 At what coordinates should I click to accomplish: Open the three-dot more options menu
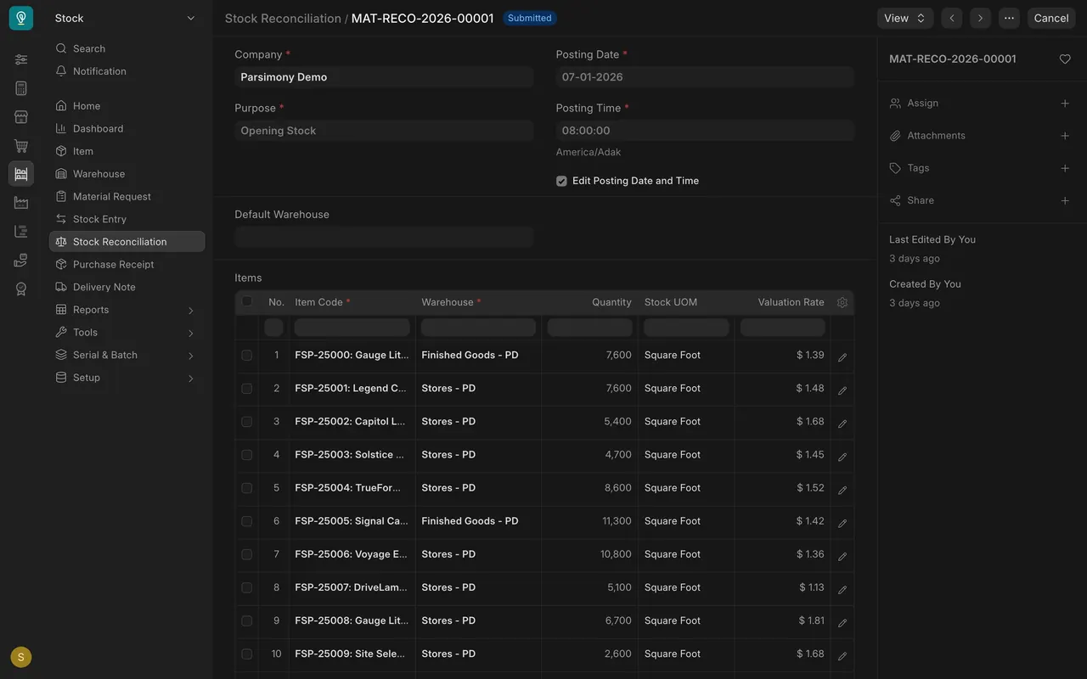click(1009, 18)
